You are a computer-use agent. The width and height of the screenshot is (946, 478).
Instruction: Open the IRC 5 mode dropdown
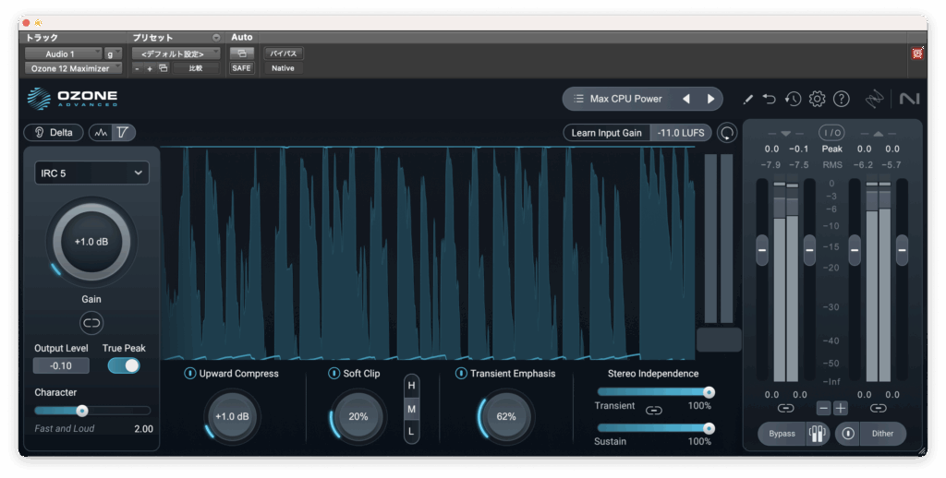(x=91, y=173)
